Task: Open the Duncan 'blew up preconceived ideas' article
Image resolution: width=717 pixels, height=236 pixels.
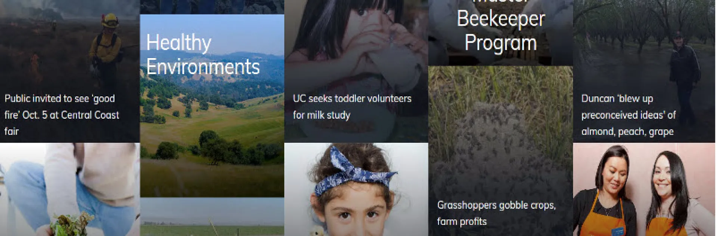Action: pos(628,115)
